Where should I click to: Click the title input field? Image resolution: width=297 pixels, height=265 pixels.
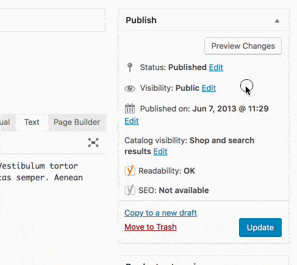point(52,20)
